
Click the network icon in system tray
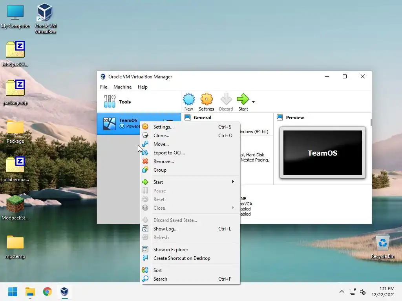click(x=353, y=292)
